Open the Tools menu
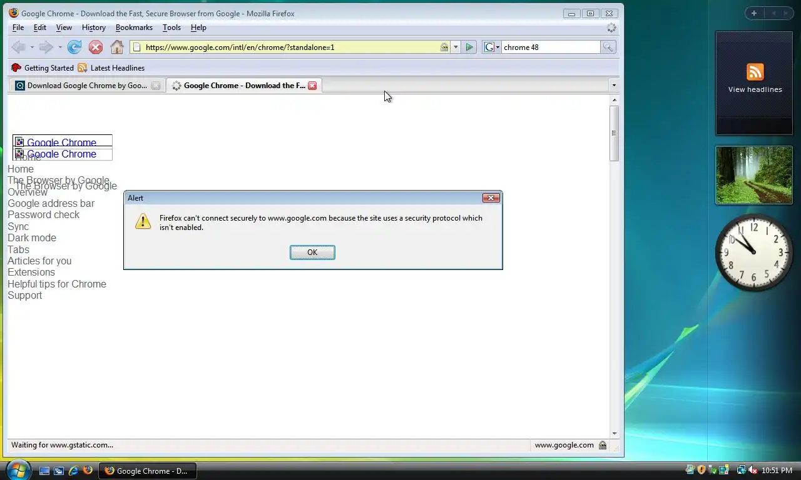 (171, 27)
